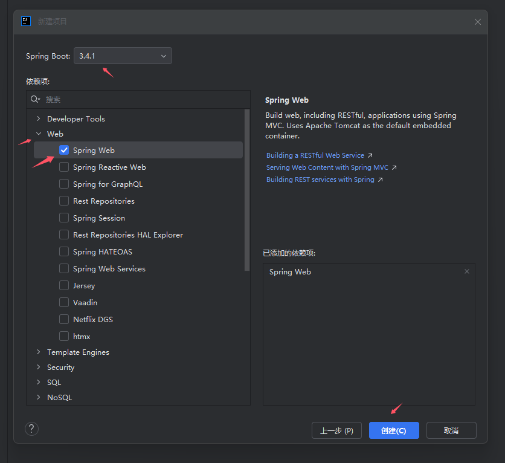Screen dimensions: 505x463
Task: Expand the NoSQL category
Action: click(x=39, y=397)
